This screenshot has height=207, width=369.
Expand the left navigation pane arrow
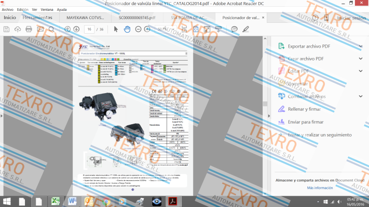point(2,116)
